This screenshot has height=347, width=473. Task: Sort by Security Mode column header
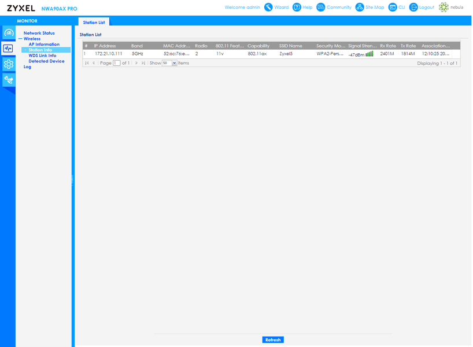click(330, 46)
